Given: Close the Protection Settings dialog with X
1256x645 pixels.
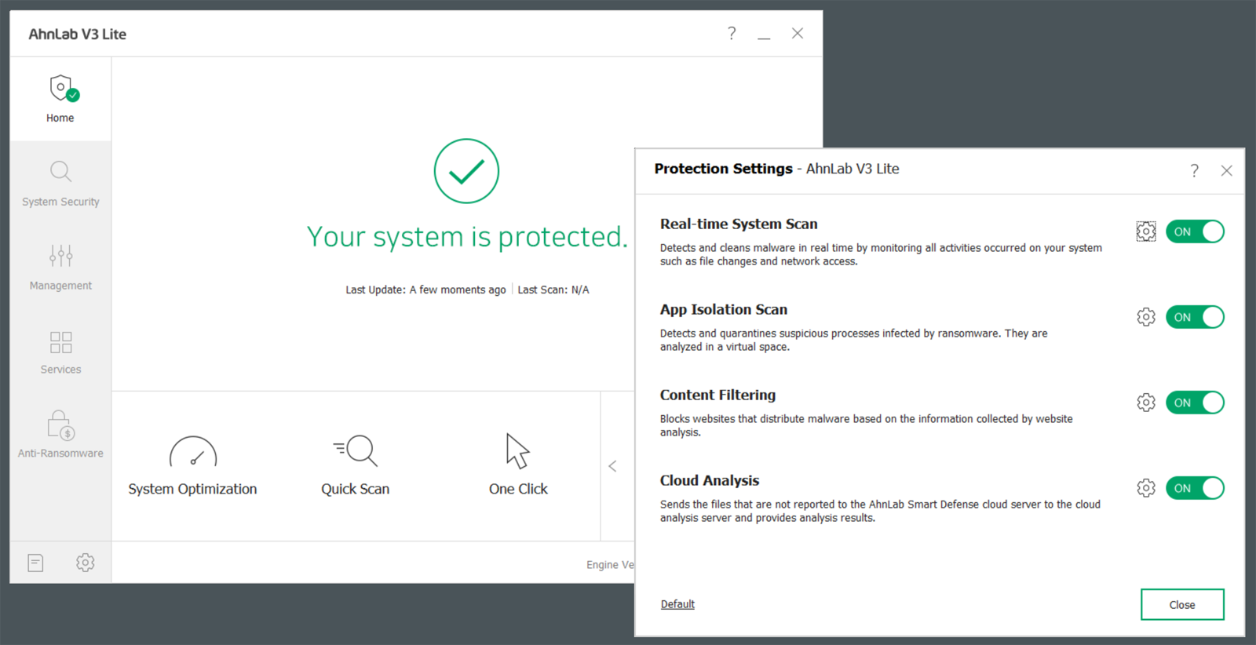Looking at the screenshot, I should coord(1226,170).
